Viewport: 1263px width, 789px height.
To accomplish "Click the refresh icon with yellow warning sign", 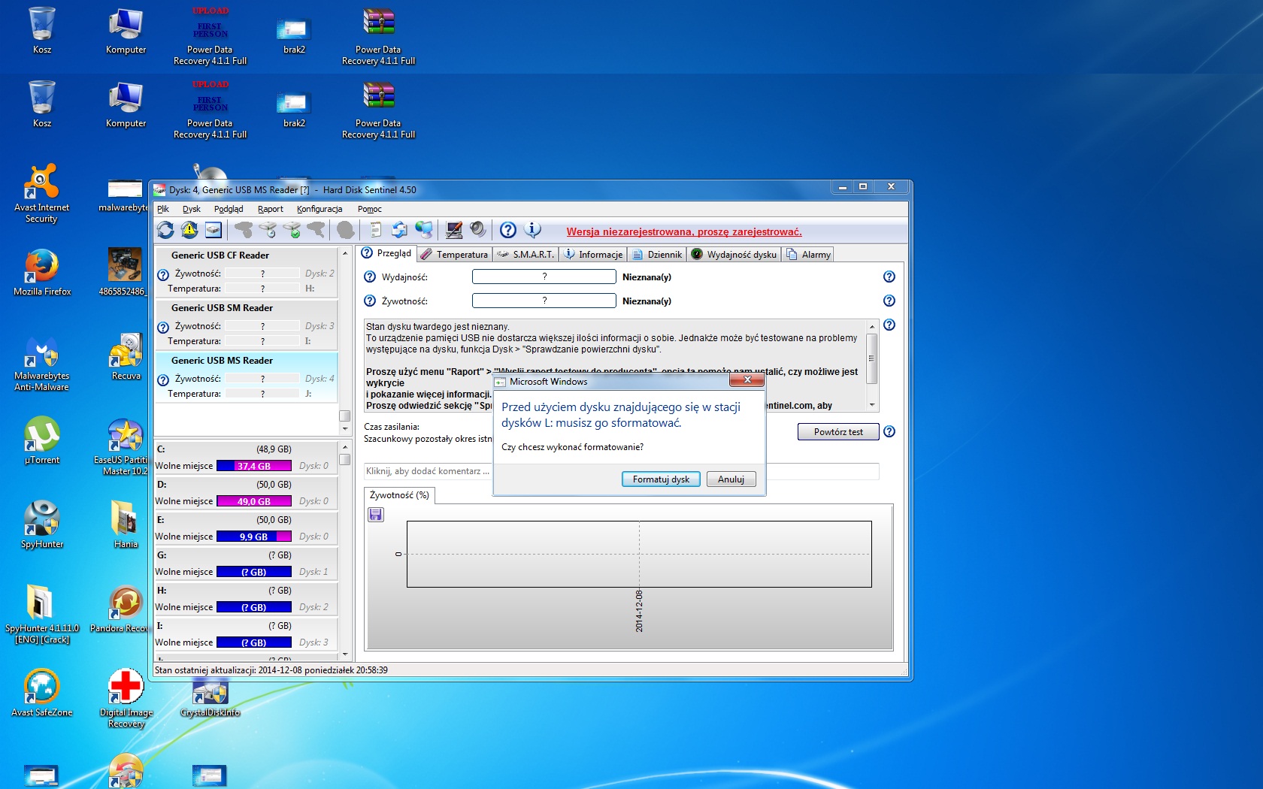I will point(189,230).
